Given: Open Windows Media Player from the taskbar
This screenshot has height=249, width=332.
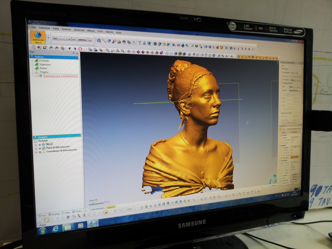Looking at the screenshot, I should tap(80, 226).
